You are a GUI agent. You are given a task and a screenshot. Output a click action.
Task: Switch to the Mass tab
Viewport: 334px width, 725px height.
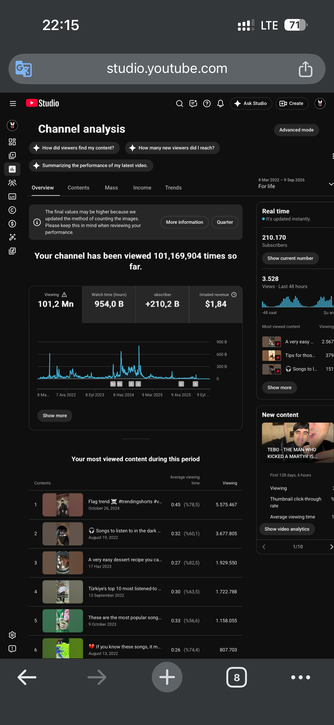(x=111, y=188)
